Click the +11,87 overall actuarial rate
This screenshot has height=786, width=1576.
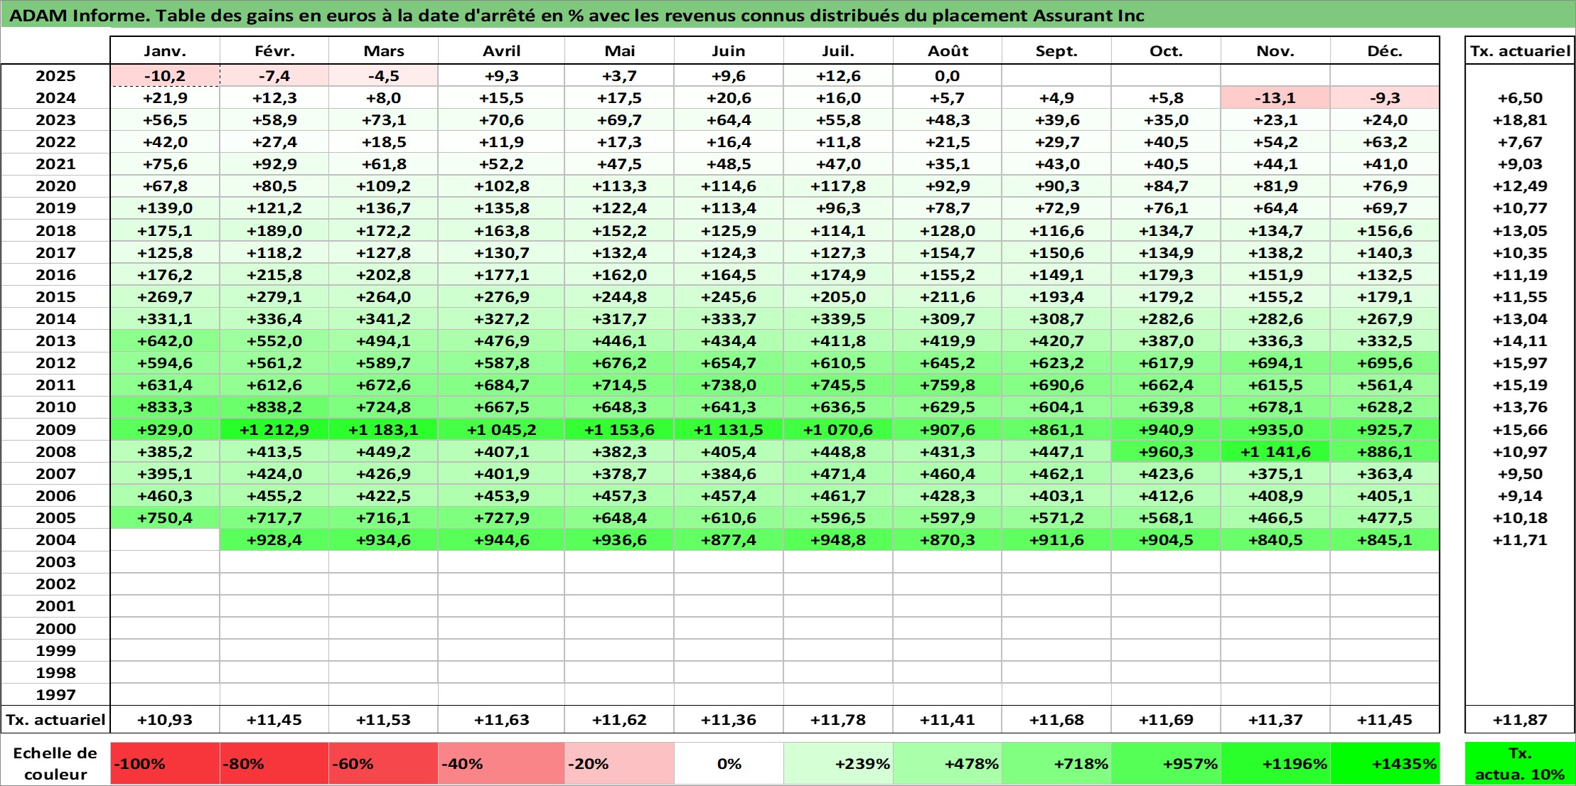(1520, 719)
